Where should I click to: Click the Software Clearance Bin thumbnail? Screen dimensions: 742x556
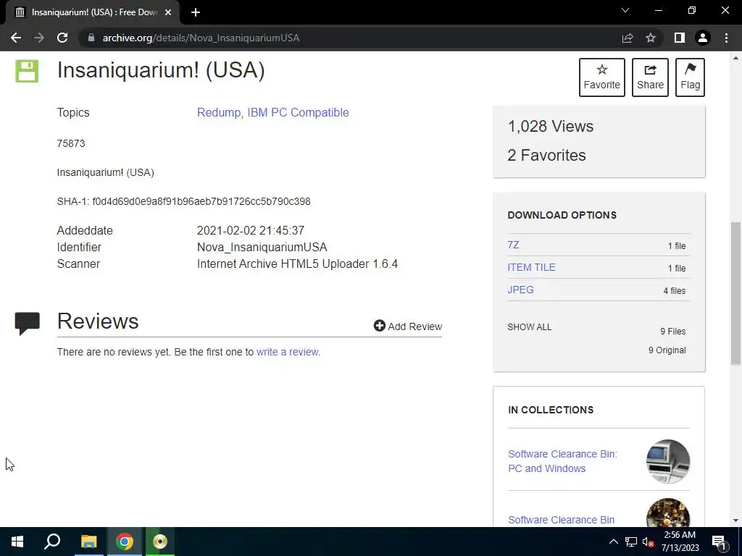point(667,513)
